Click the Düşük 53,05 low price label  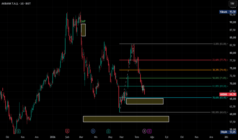click(228, 132)
